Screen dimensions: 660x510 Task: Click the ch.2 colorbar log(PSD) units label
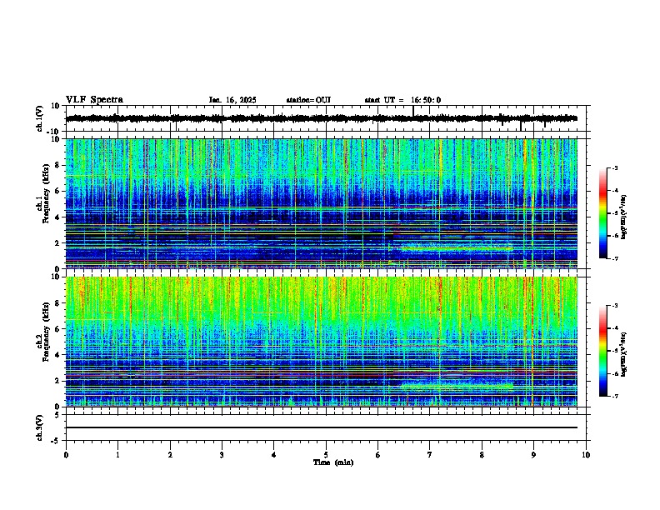pos(623,355)
